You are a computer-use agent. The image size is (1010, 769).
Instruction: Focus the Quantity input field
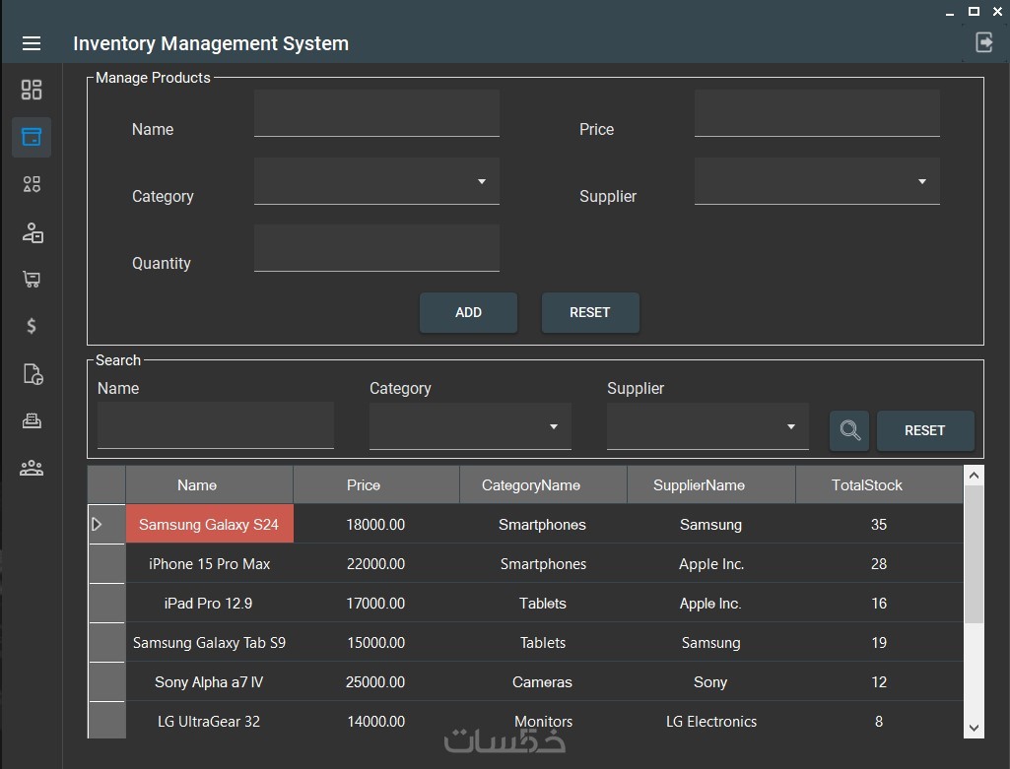click(376, 248)
